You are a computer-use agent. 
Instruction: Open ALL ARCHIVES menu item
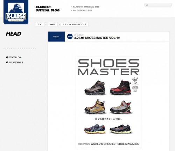click(x=16, y=62)
